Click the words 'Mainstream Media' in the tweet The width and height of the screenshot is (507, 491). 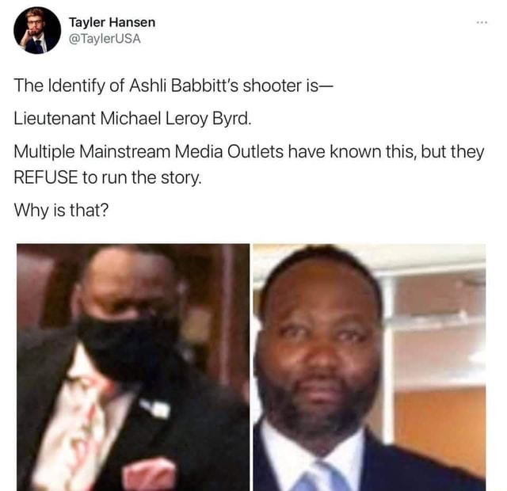tap(151, 151)
